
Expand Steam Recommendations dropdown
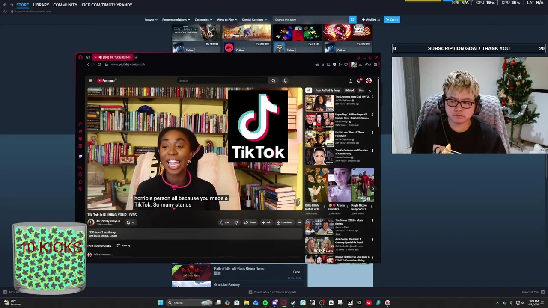[176, 20]
